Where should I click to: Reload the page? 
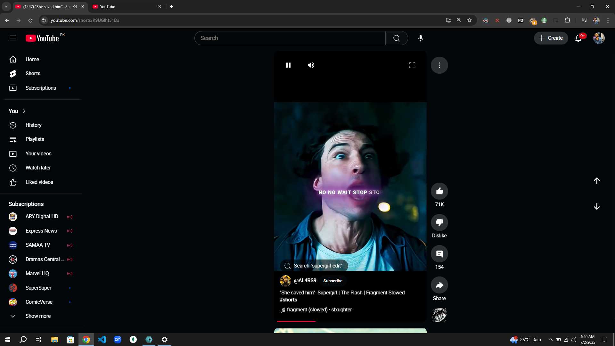point(30,20)
